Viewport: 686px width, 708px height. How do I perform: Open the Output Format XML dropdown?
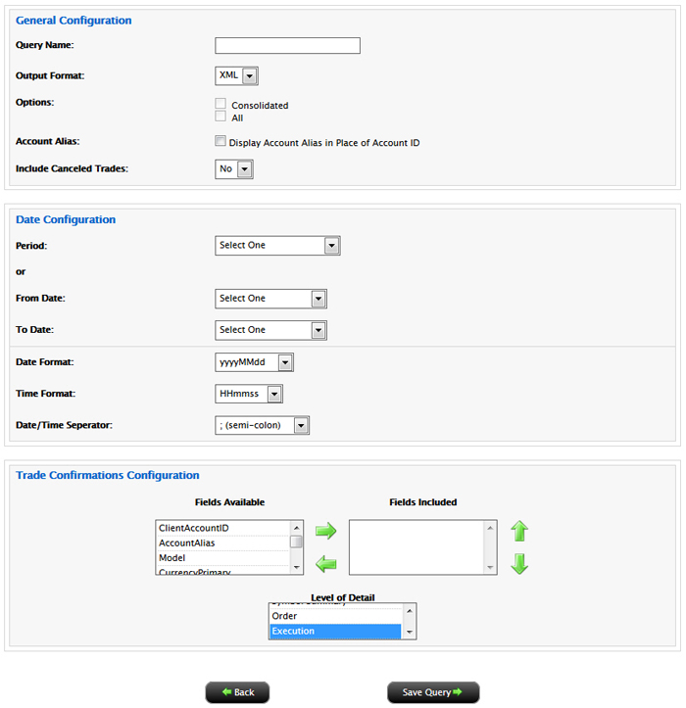point(236,75)
